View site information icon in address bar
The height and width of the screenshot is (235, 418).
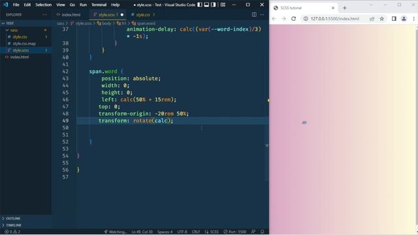pyautogui.click(x=306, y=19)
